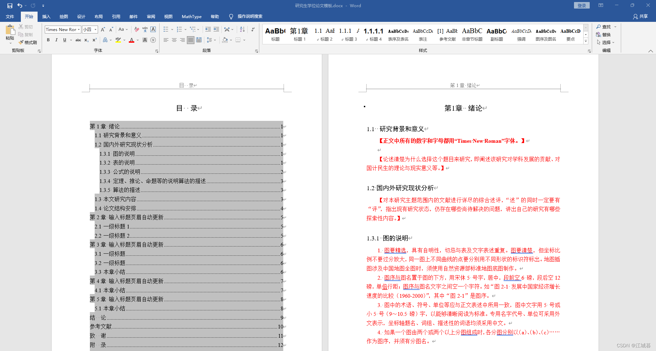Toggle underline formatting

(x=65, y=40)
